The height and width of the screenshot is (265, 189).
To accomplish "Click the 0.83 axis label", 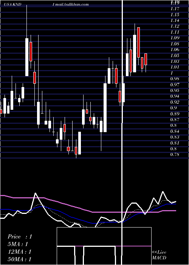I will (175, 137).
